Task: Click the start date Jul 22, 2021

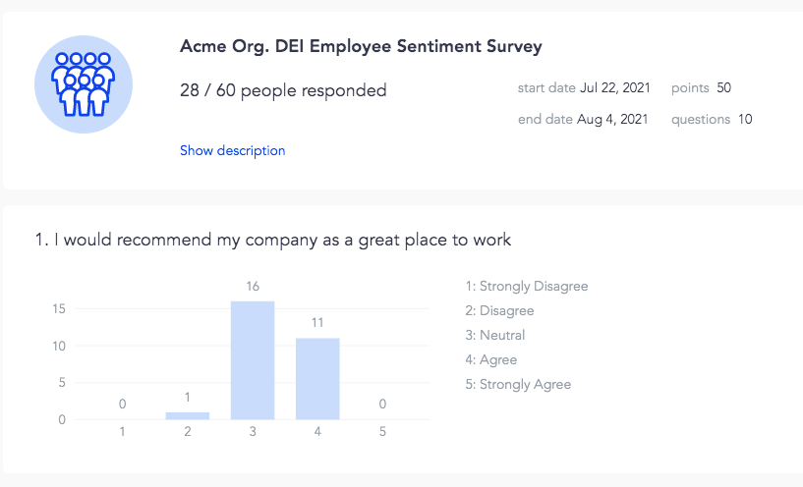Action: tap(615, 88)
